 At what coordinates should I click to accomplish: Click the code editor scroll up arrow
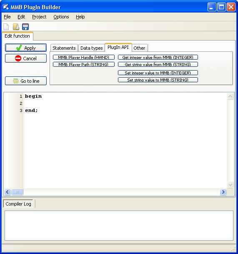[230, 97]
